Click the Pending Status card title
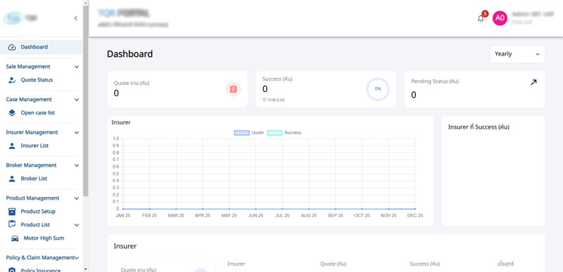Viewport: 563px width, 272px height. tap(435, 82)
